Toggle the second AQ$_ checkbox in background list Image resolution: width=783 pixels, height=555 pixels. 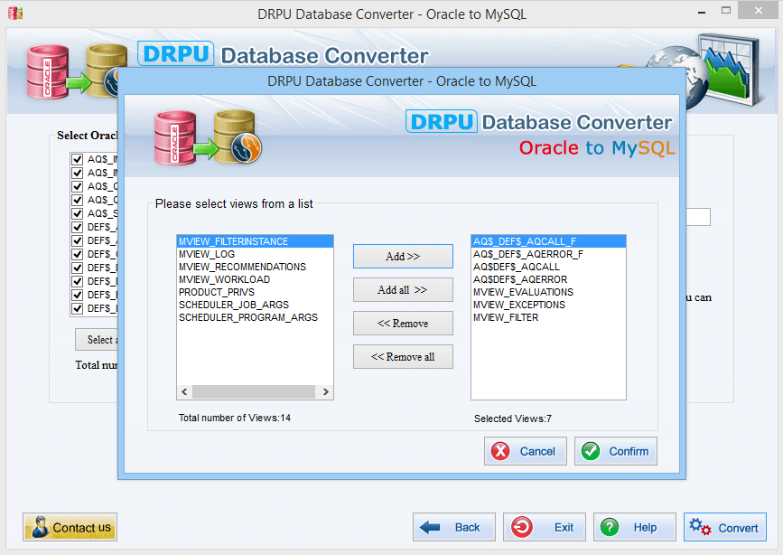pyautogui.click(x=78, y=173)
